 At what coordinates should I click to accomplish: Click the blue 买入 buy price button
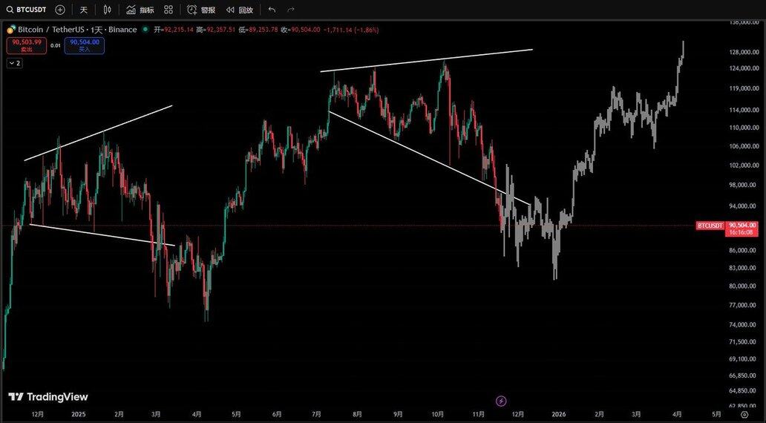click(x=84, y=45)
